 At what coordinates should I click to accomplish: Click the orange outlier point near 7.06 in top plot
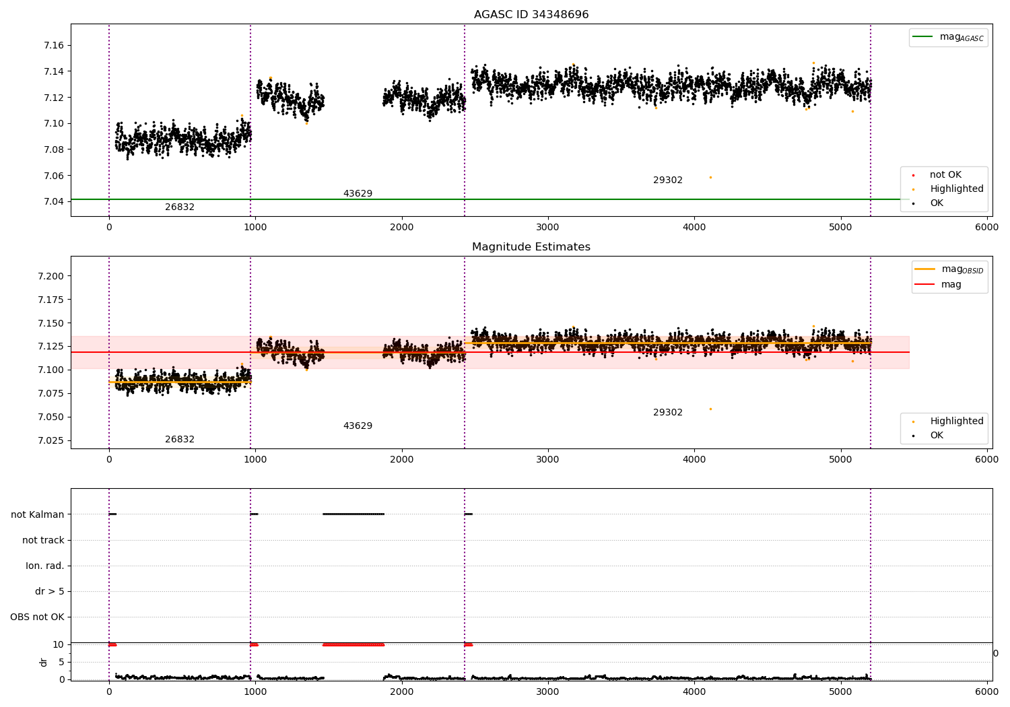click(x=710, y=178)
